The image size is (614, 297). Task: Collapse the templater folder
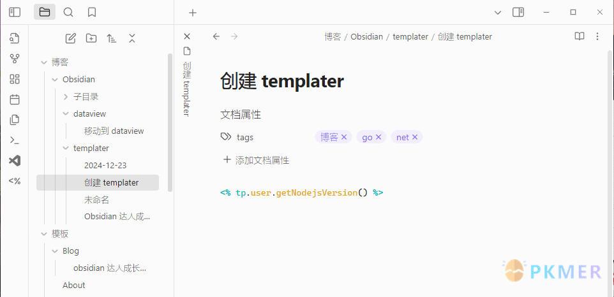coord(65,148)
